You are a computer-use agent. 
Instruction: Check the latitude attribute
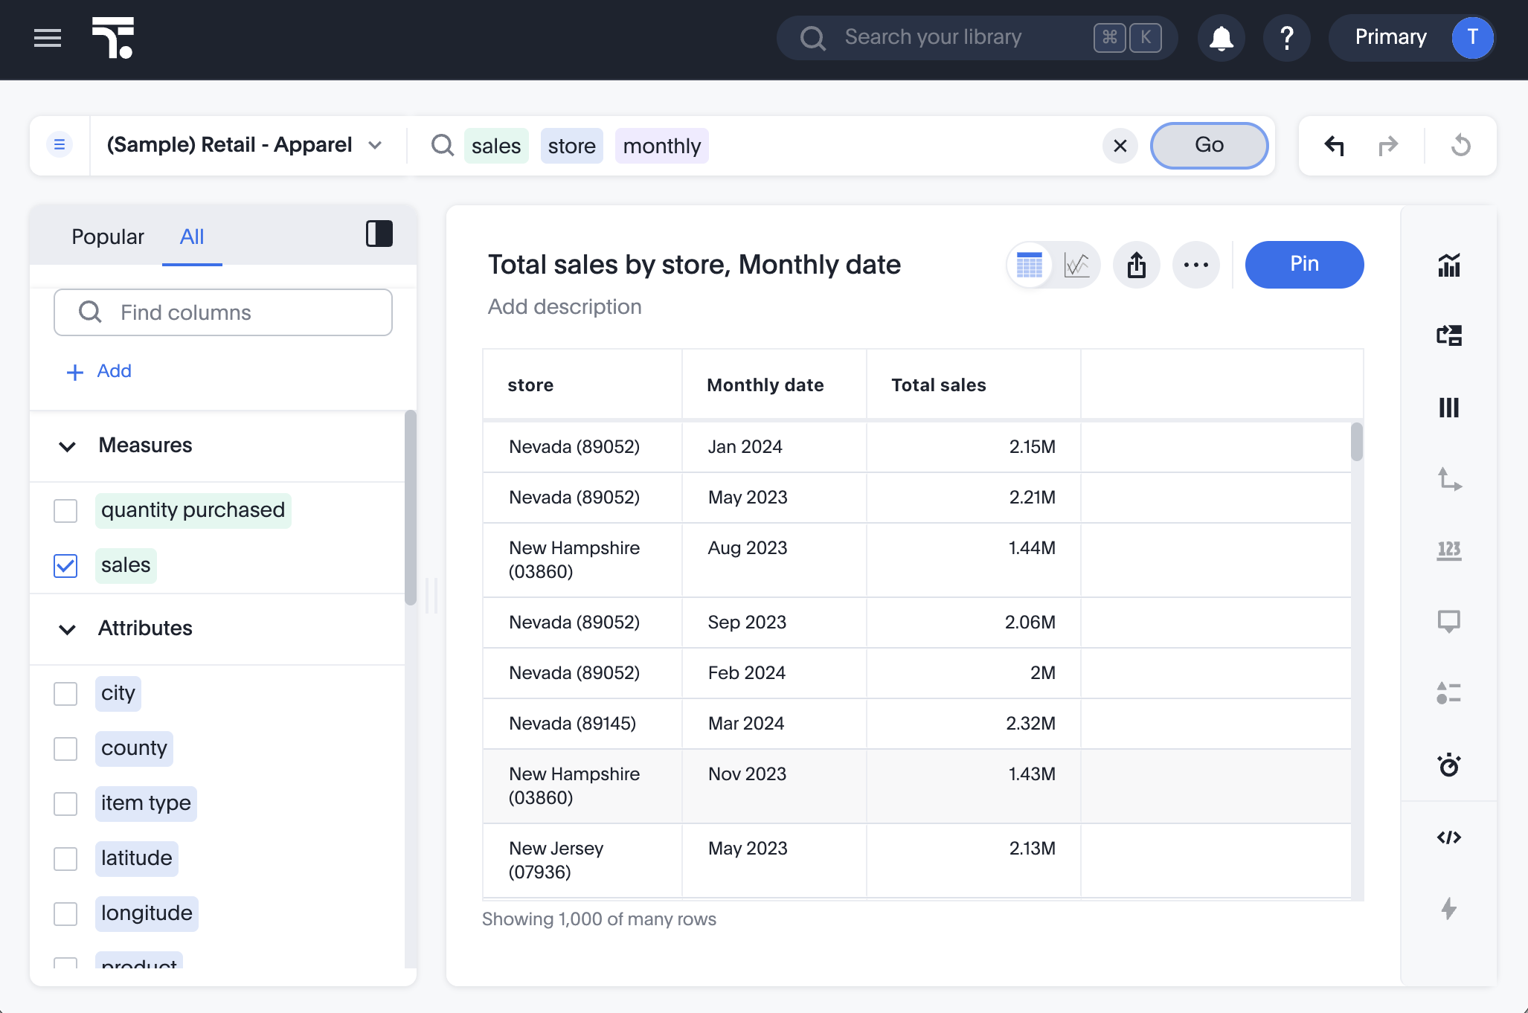tap(65, 859)
